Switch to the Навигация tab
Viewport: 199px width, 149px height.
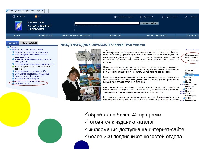click(12, 43)
